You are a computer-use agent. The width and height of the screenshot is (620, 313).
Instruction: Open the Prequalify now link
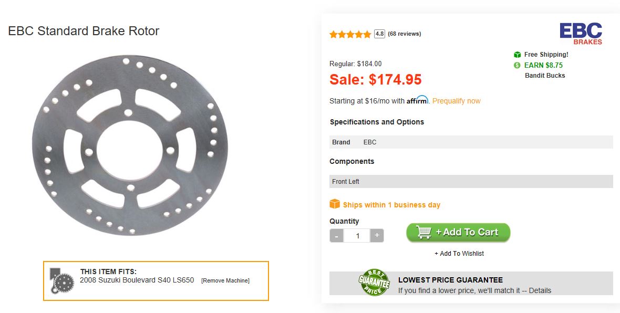point(456,101)
